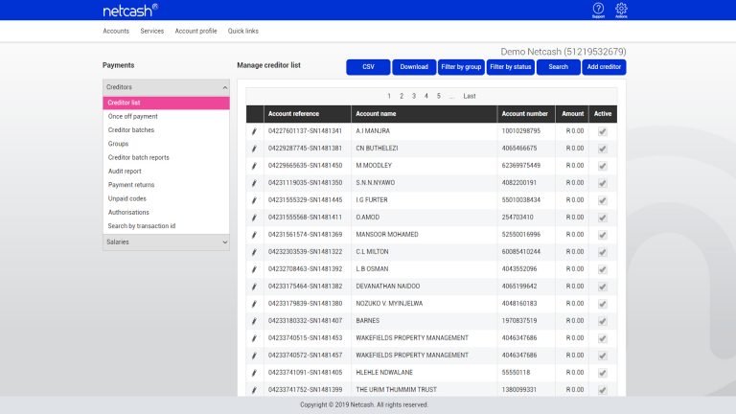The width and height of the screenshot is (736, 414).
Task: Open the Audit report
Action: (125, 172)
